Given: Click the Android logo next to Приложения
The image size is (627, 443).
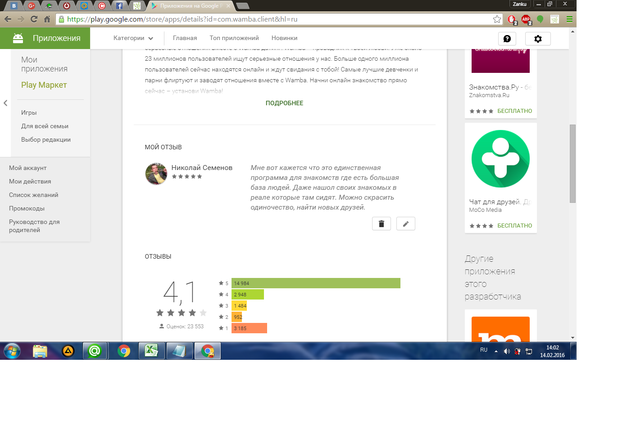Looking at the screenshot, I should (18, 38).
